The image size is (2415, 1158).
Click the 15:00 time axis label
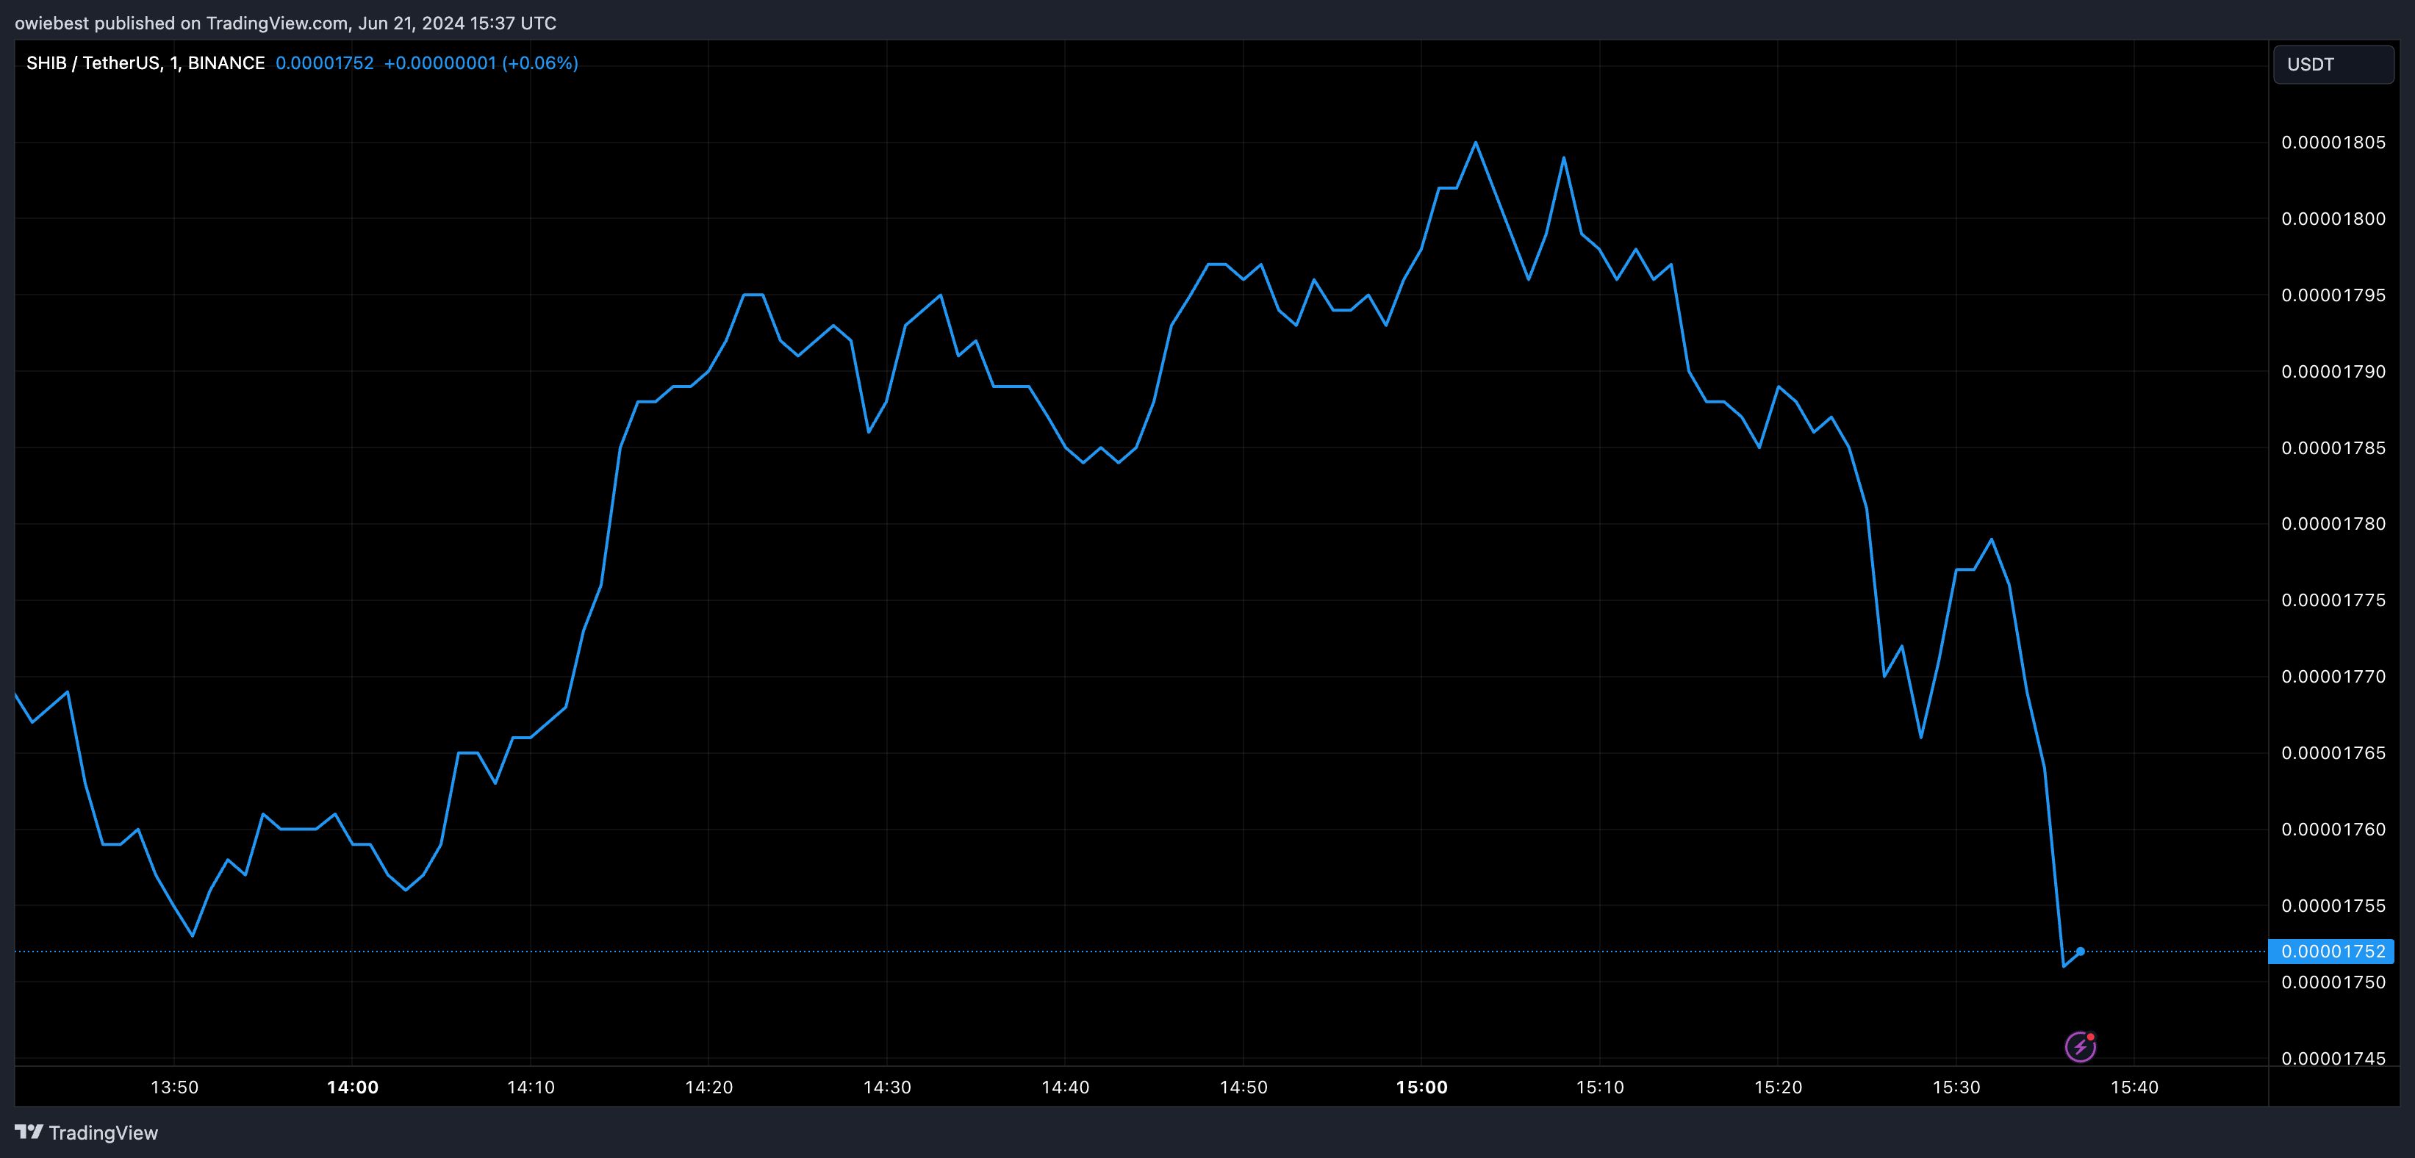pos(1421,1087)
